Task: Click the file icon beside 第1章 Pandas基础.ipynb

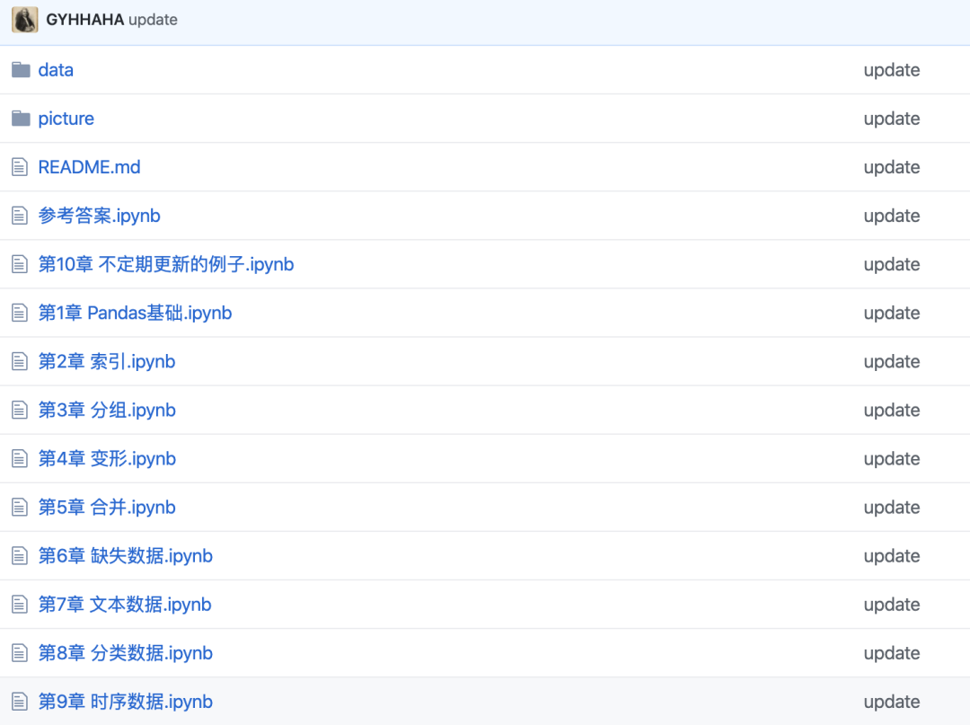Action: (20, 312)
